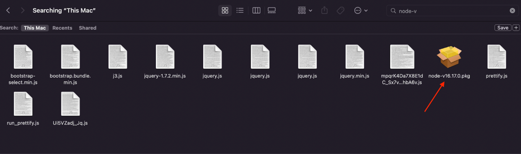Switch to list view

point(240,10)
